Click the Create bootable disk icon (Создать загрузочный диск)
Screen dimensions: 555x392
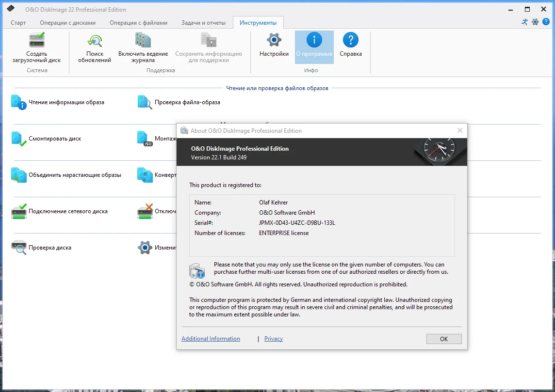click(x=37, y=40)
